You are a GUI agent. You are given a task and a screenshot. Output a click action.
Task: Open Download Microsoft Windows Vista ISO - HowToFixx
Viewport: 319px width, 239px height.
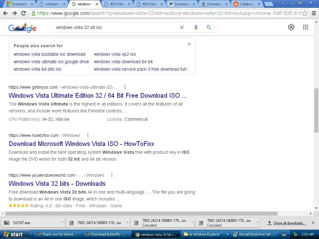[x=81, y=144]
